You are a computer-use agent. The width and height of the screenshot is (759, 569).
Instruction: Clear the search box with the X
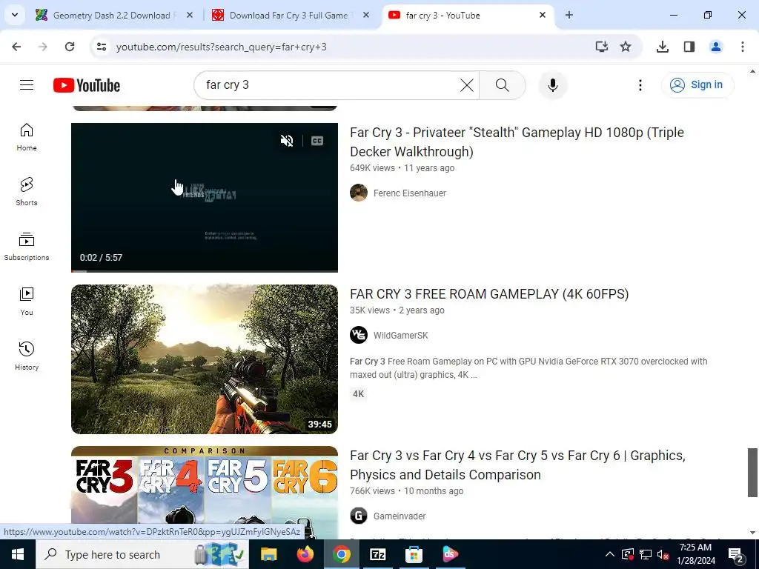[x=467, y=85]
